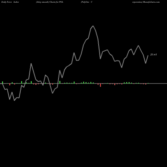Click the '(2day smooth) Charts for POL' text
The width and height of the screenshot is (167, 167).
coord(50,2)
